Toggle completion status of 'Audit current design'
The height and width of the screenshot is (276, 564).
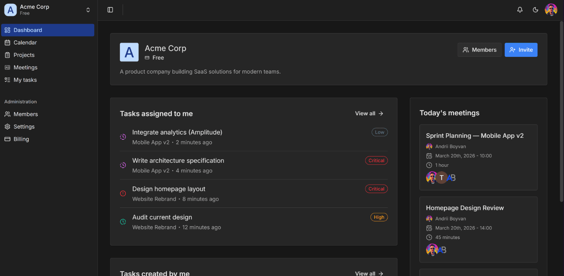(123, 222)
